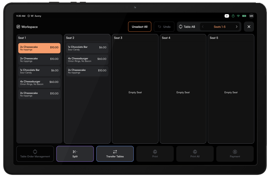Viewport: 270px width, 177px height.
Task: Click the Workspace grid icon
Action: [x=18, y=27]
